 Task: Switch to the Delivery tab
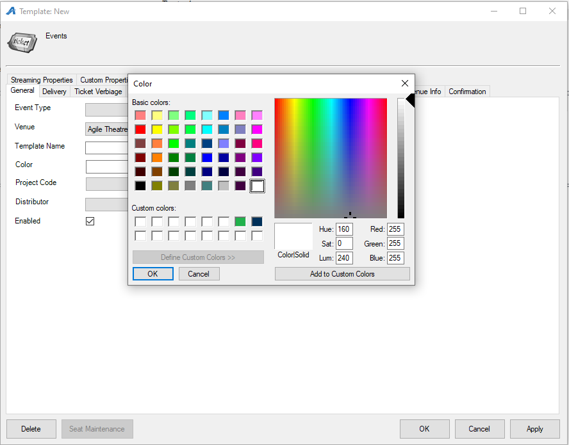(x=54, y=92)
